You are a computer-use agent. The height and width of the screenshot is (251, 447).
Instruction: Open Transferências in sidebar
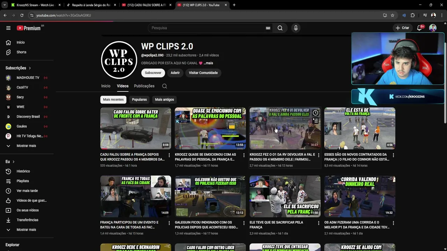[27, 220]
